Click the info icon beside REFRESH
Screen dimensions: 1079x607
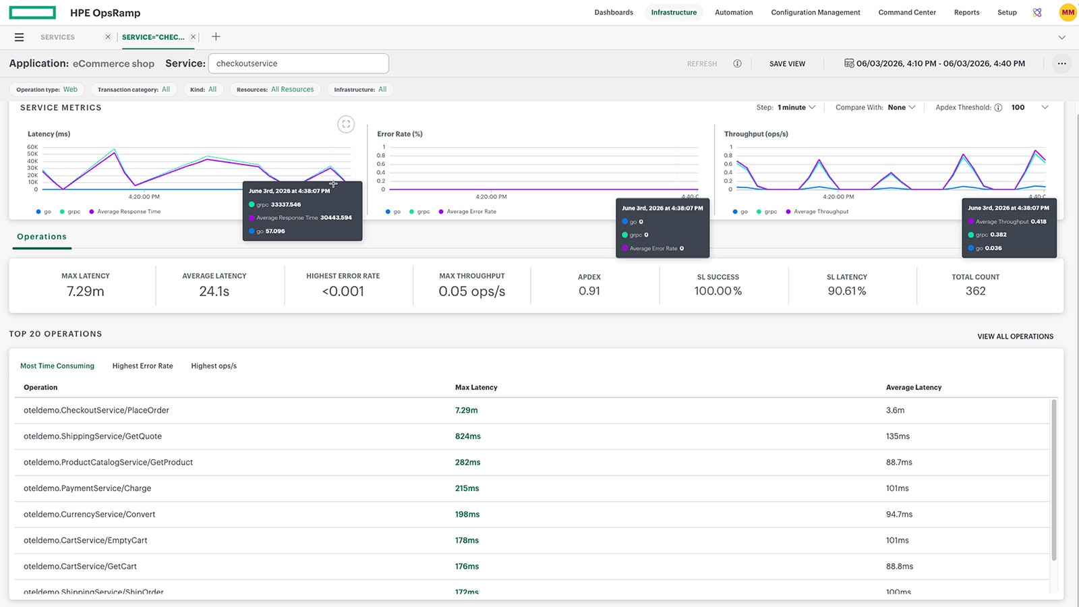tap(737, 63)
